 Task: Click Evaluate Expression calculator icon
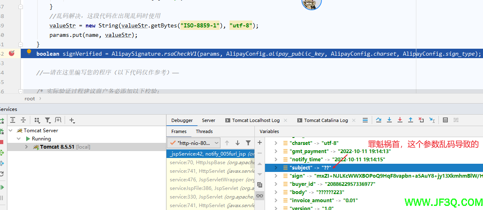445,120
